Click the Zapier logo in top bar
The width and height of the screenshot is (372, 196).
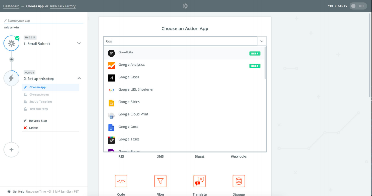[x=185, y=6]
